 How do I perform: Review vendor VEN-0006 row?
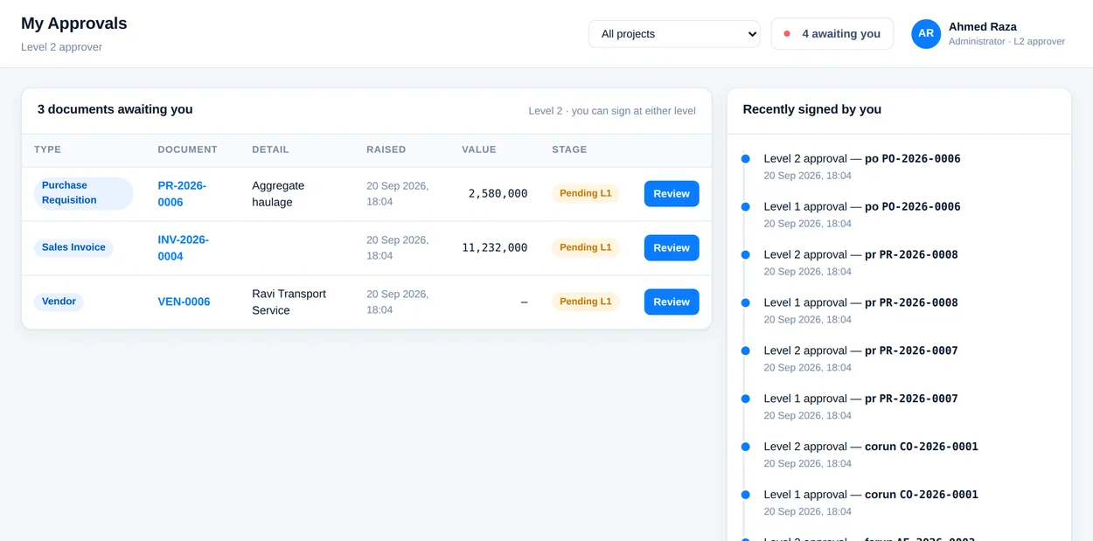point(672,302)
